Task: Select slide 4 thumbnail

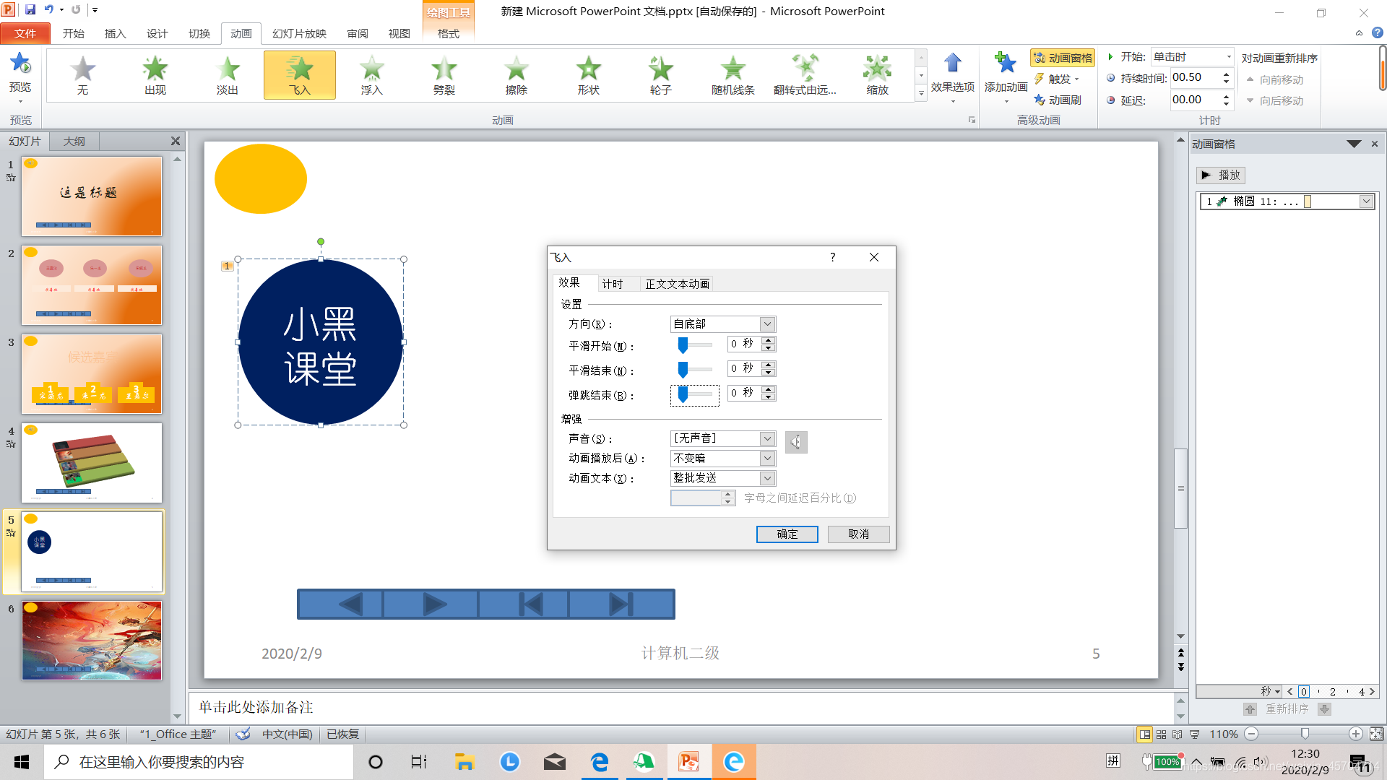Action: pos(92,463)
